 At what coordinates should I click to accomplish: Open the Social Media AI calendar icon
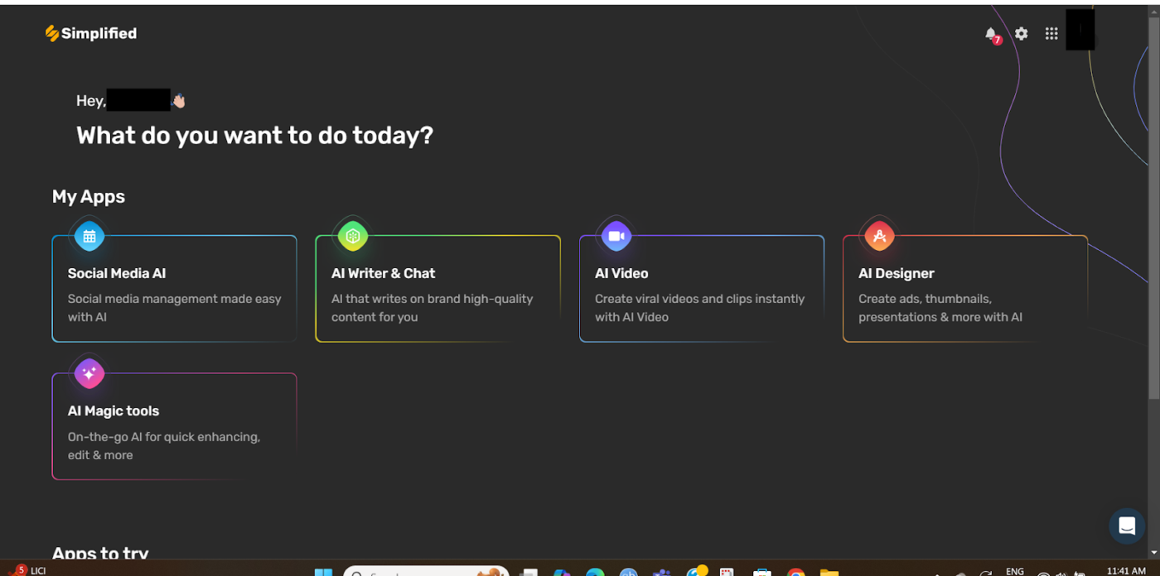pos(89,235)
